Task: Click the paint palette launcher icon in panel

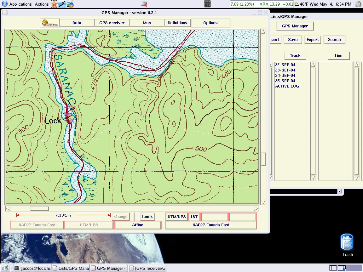Action: [70, 4]
